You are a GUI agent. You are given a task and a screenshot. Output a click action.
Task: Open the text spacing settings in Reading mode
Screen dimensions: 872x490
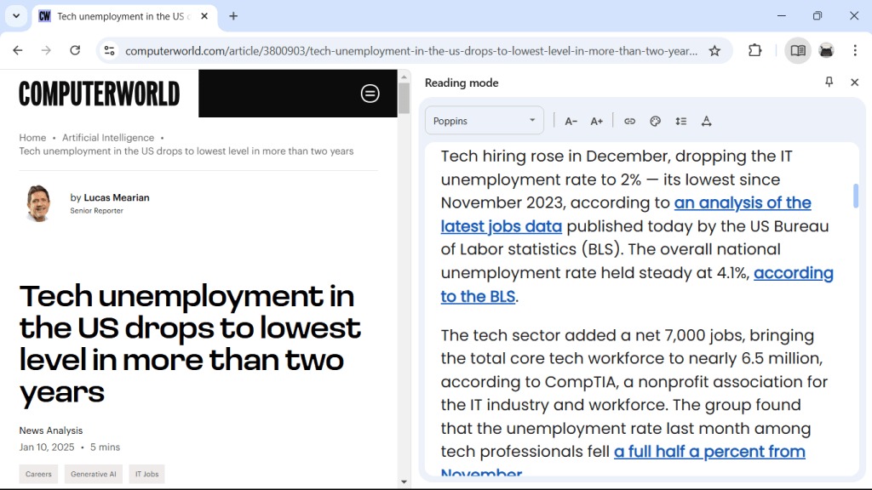pos(680,121)
